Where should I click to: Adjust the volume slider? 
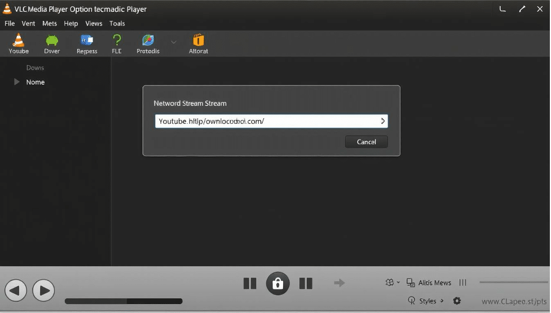click(x=513, y=282)
